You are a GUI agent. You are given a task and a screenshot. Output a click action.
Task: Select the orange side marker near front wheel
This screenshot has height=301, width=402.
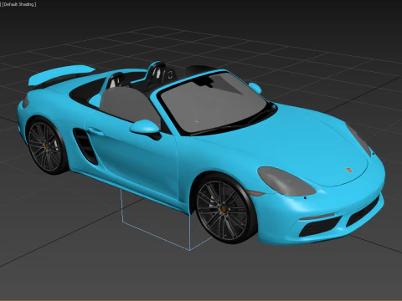click(x=256, y=192)
